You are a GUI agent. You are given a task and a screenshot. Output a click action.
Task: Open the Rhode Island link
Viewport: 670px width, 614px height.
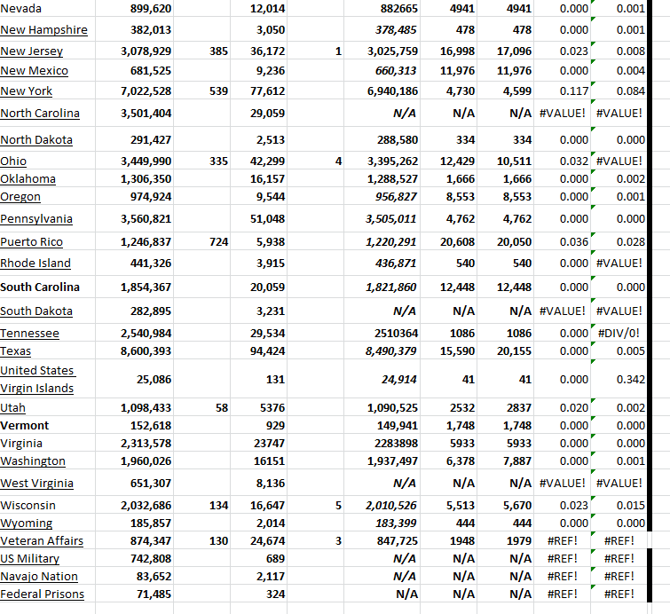(x=35, y=264)
